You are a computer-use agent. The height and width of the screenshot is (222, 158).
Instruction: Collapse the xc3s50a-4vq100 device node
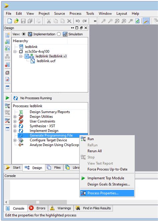(15, 52)
